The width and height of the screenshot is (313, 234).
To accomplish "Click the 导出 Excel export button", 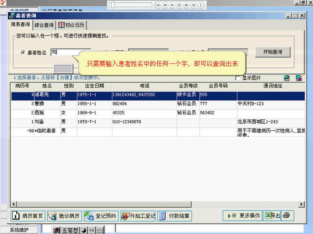I will (x=272, y=215).
